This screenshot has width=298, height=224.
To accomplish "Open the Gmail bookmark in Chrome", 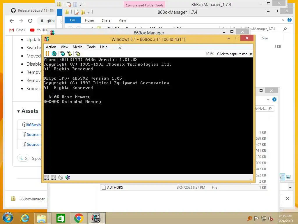I will [x=17, y=30].
